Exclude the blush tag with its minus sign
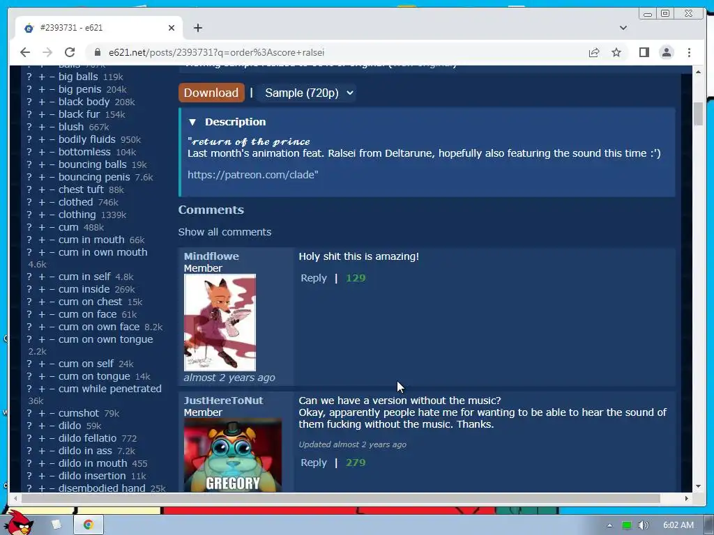Image resolution: width=714 pixels, height=535 pixels. (x=52, y=127)
